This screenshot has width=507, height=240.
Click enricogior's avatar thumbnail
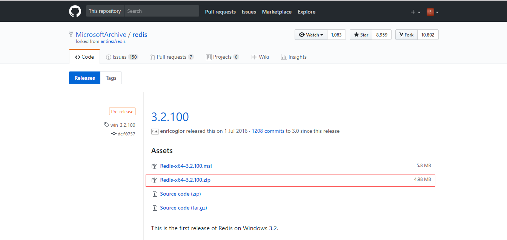[155, 131]
